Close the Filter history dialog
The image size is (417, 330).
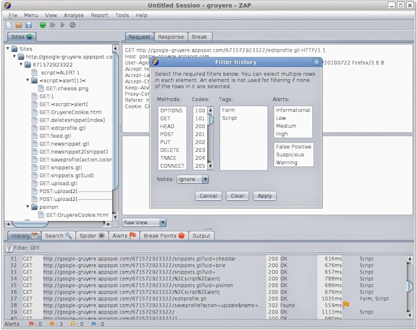click(x=316, y=62)
